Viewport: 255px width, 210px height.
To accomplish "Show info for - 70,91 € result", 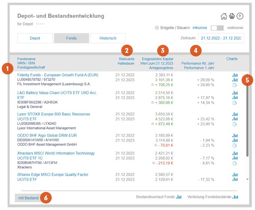I will (x=156, y=145).
